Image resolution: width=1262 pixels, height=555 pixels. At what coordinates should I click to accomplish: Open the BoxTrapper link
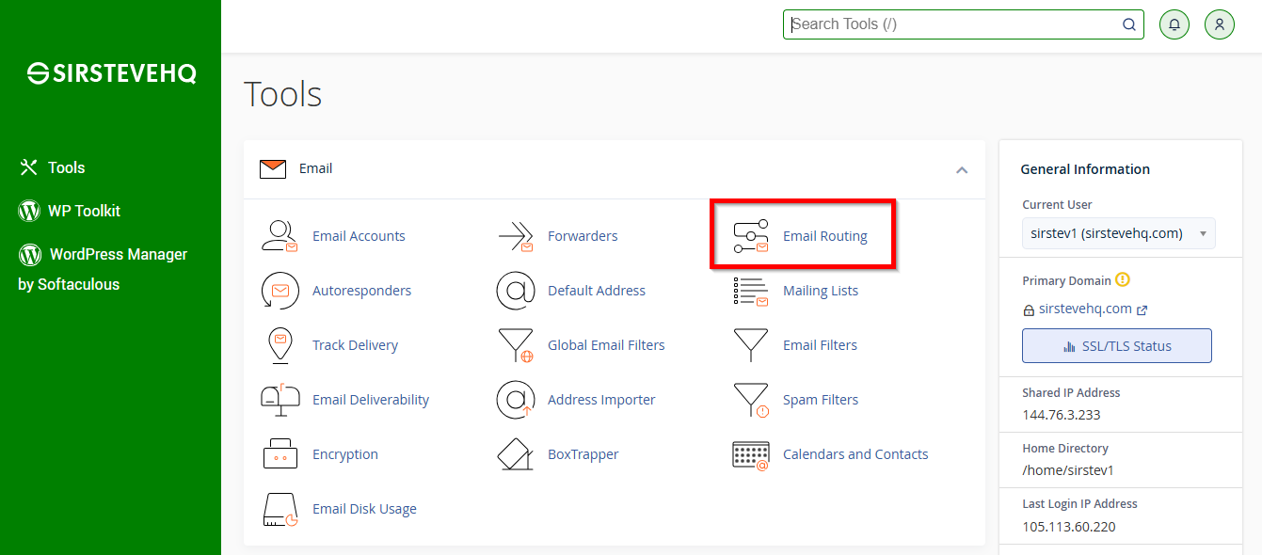click(583, 454)
